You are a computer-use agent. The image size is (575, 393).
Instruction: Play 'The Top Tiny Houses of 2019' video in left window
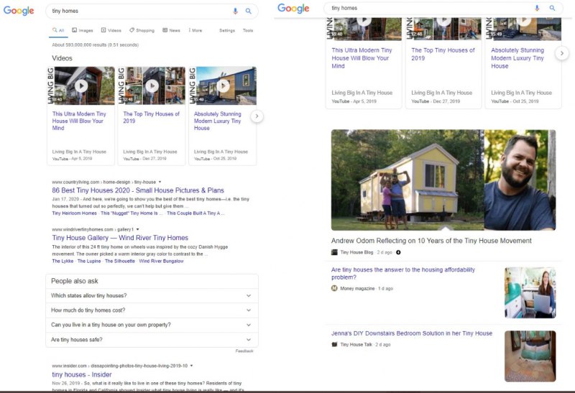[152, 85]
